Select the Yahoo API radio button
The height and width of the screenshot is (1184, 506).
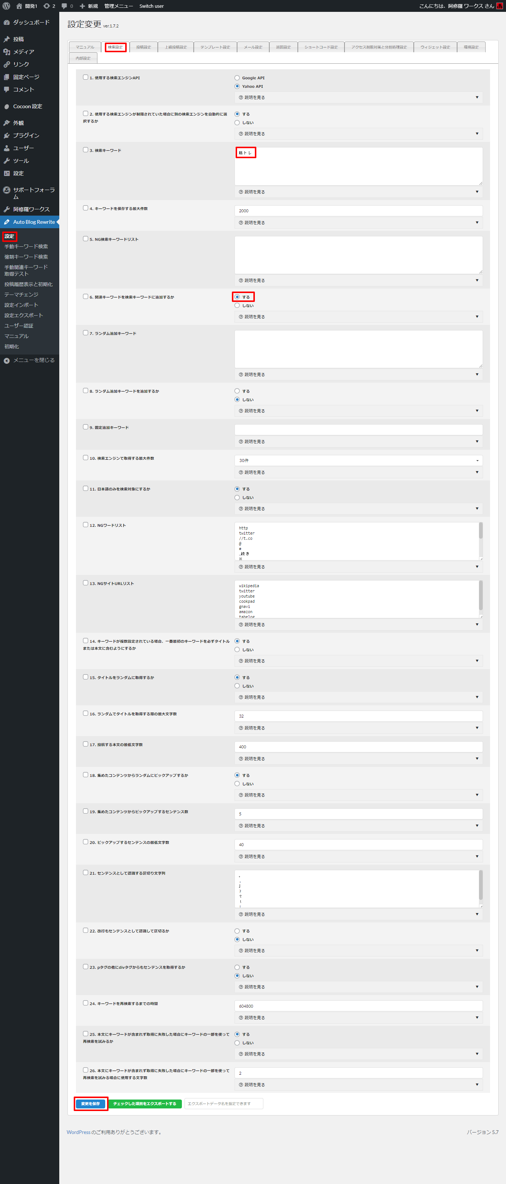[237, 86]
